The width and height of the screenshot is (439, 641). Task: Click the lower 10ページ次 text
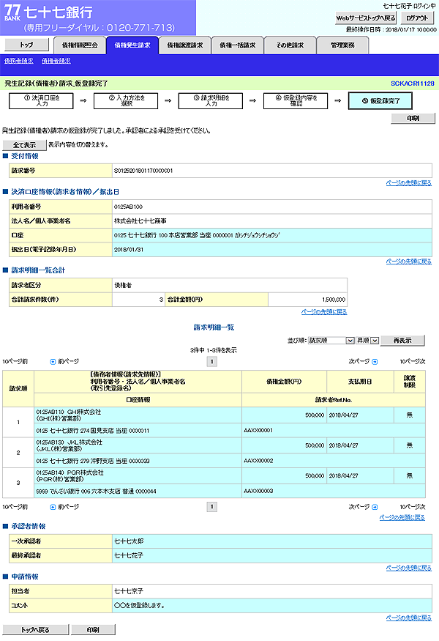tap(413, 507)
